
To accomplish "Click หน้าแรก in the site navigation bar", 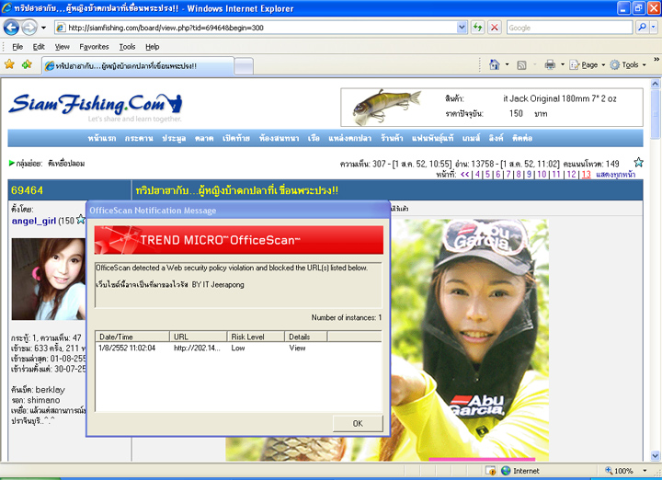I will [102, 138].
